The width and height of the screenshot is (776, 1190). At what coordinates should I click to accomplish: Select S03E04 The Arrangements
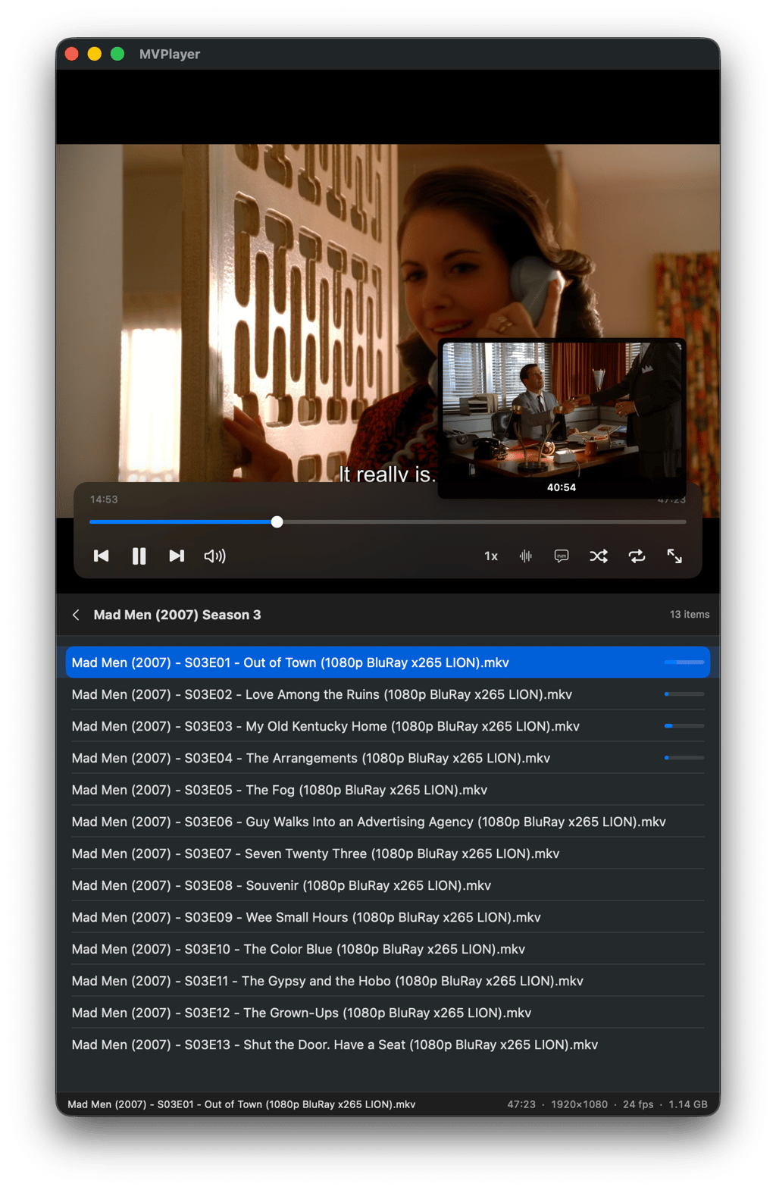click(x=388, y=758)
